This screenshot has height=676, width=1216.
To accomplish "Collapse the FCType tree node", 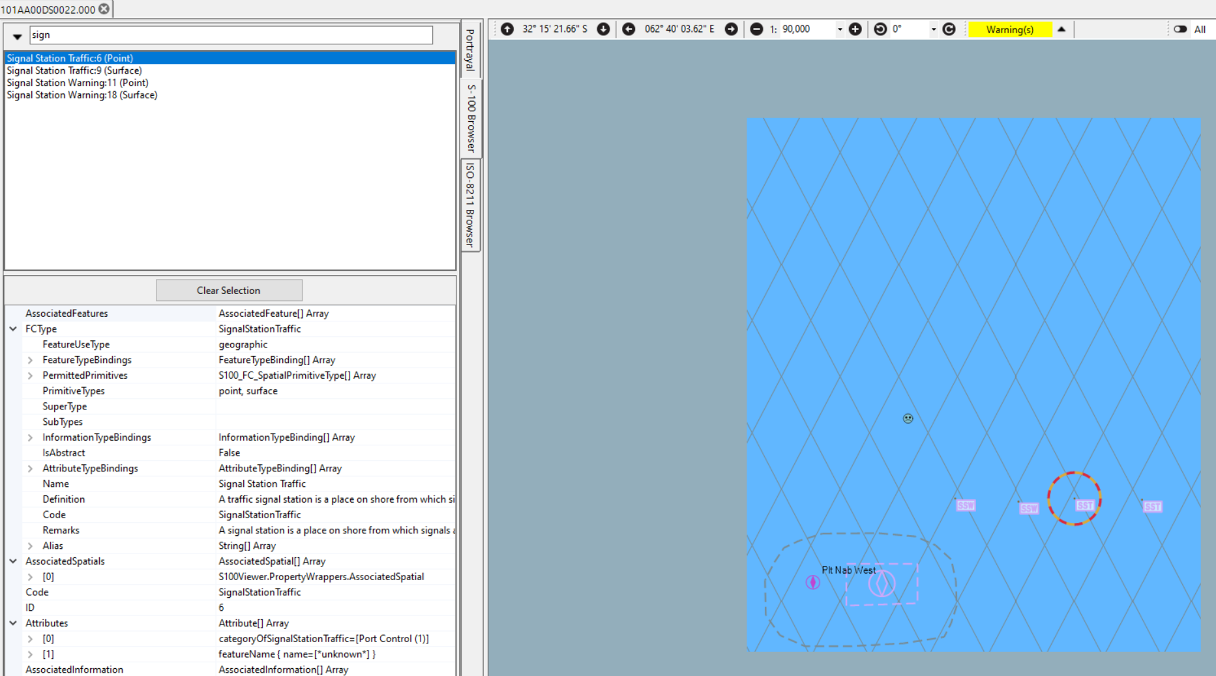I will [13, 329].
